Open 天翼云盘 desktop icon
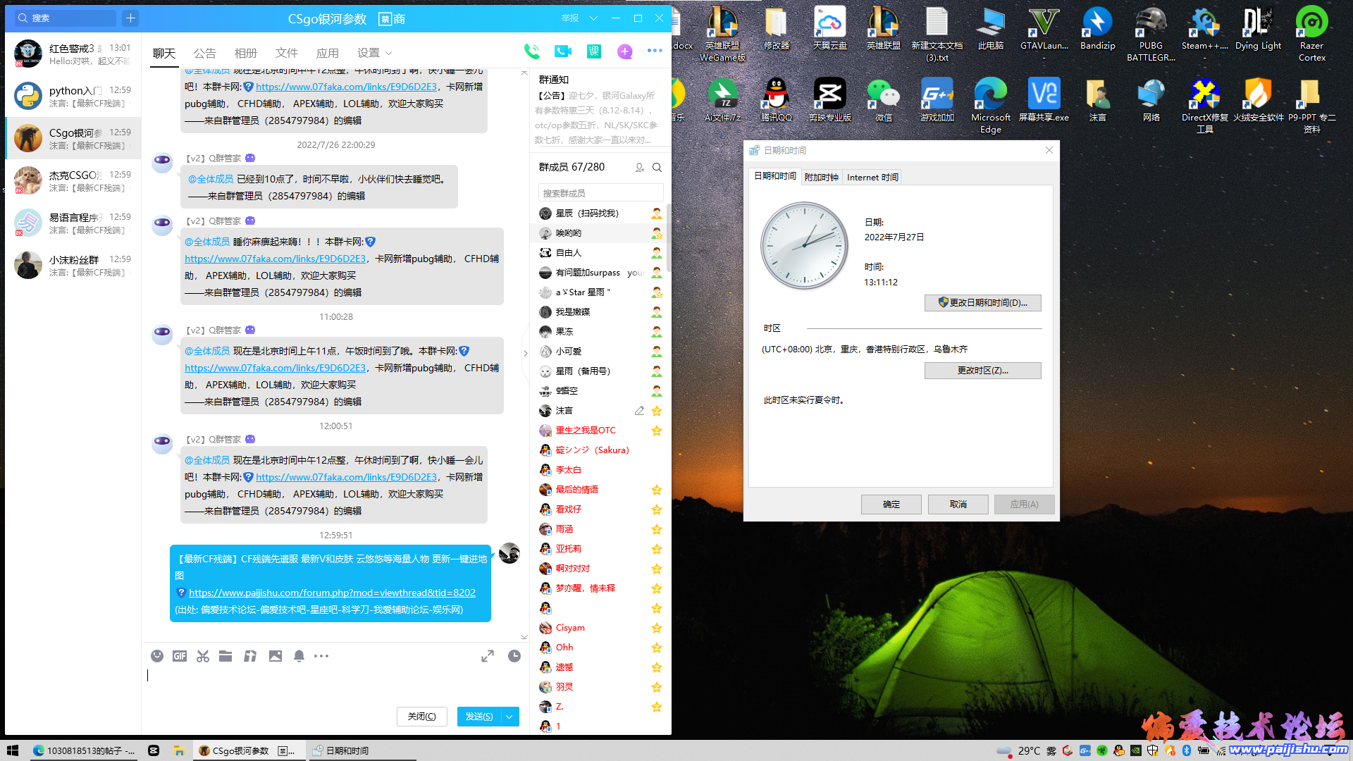Viewport: 1353px width, 761px height. (829, 29)
